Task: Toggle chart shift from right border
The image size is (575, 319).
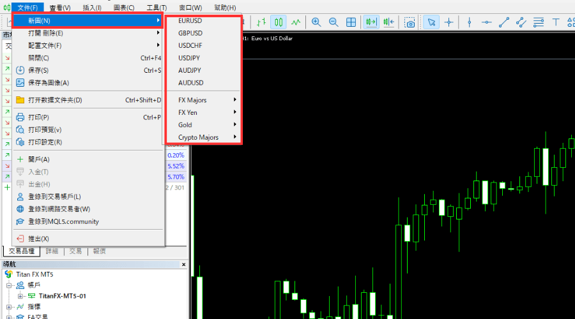Action: [x=388, y=22]
